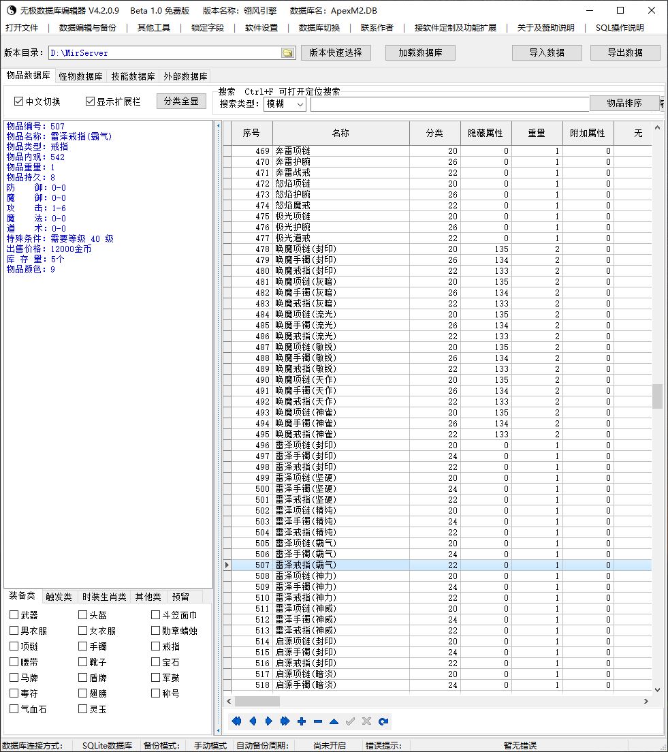Jump to the first record with the navigator
Image resolution: width=668 pixels, height=752 pixels.
pyautogui.click(x=236, y=721)
